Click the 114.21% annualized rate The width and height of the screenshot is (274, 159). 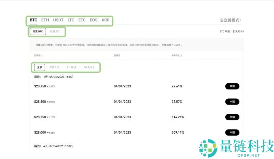pos(178,117)
